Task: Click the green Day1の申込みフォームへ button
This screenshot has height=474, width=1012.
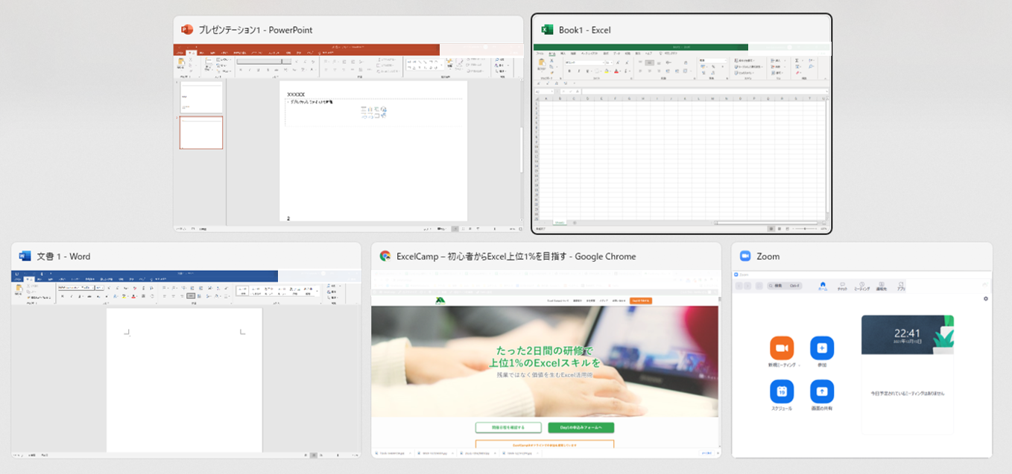Action: coord(581,428)
